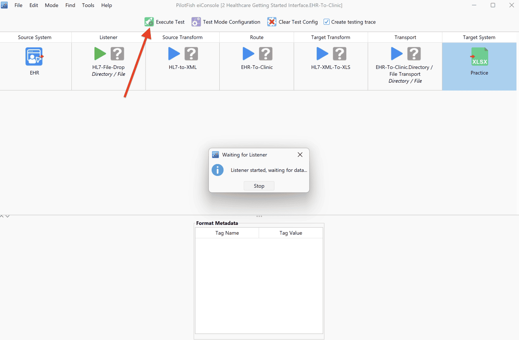Click the play arrow under Target Transform
The image size is (519, 340).
coord(322,53)
